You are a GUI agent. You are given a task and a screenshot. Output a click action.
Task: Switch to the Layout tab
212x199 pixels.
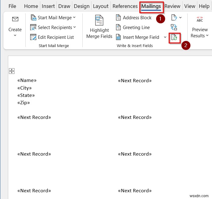pos(101,6)
